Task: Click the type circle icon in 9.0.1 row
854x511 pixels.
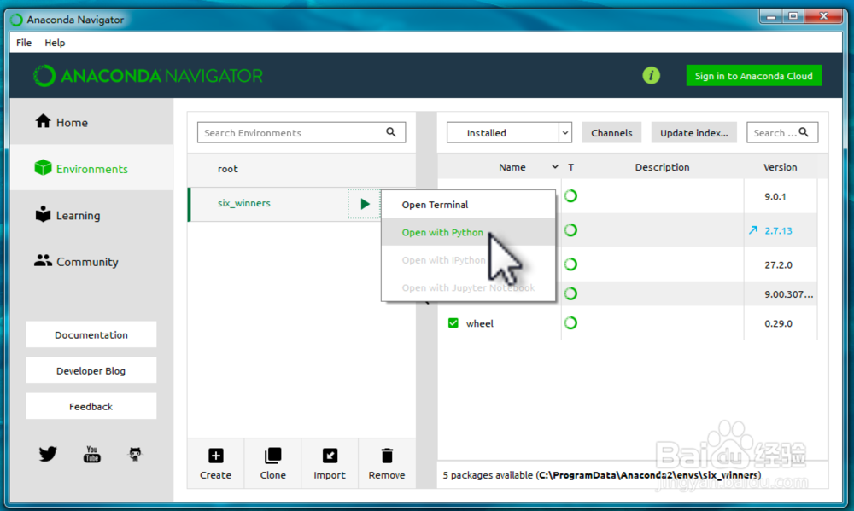Action: [x=570, y=196]
